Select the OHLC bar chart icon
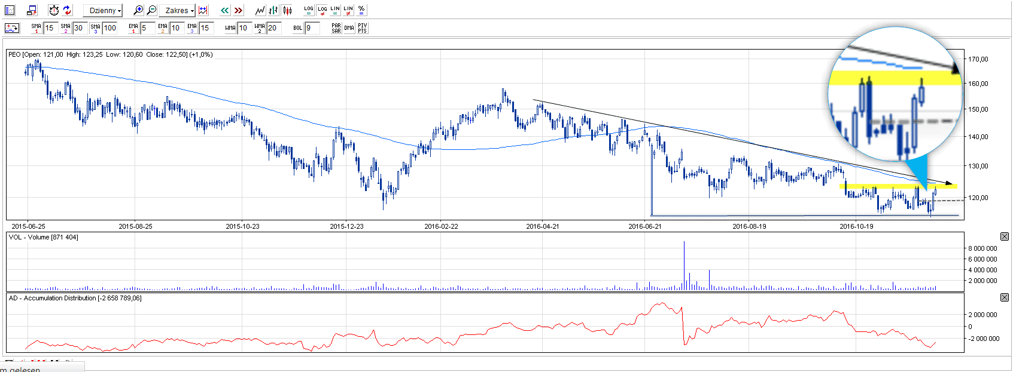 (x=273, y=10)
